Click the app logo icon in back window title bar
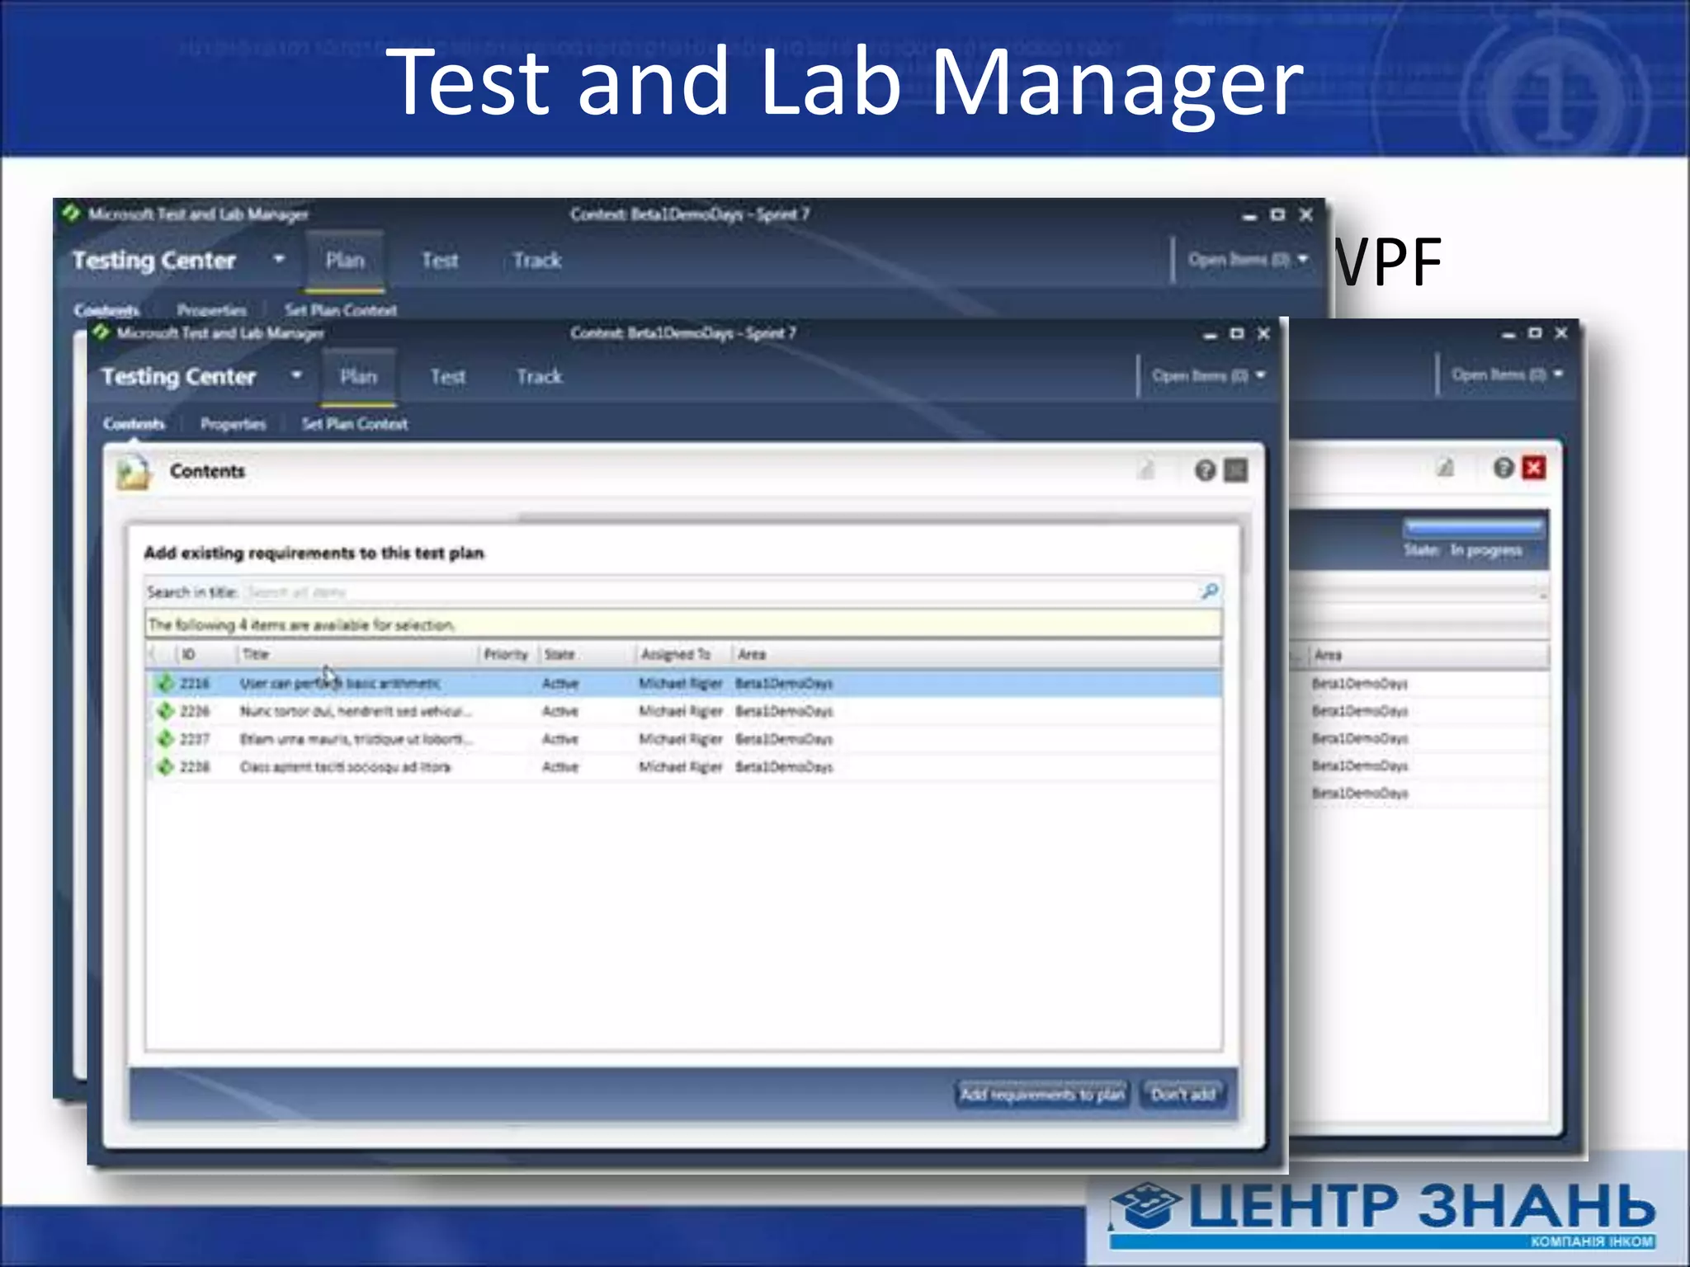 pos(72,213)
